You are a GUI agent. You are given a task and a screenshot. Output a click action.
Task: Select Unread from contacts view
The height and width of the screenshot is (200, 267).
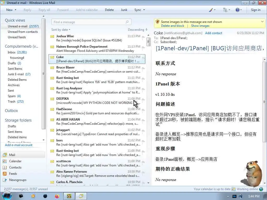point(23,32)
